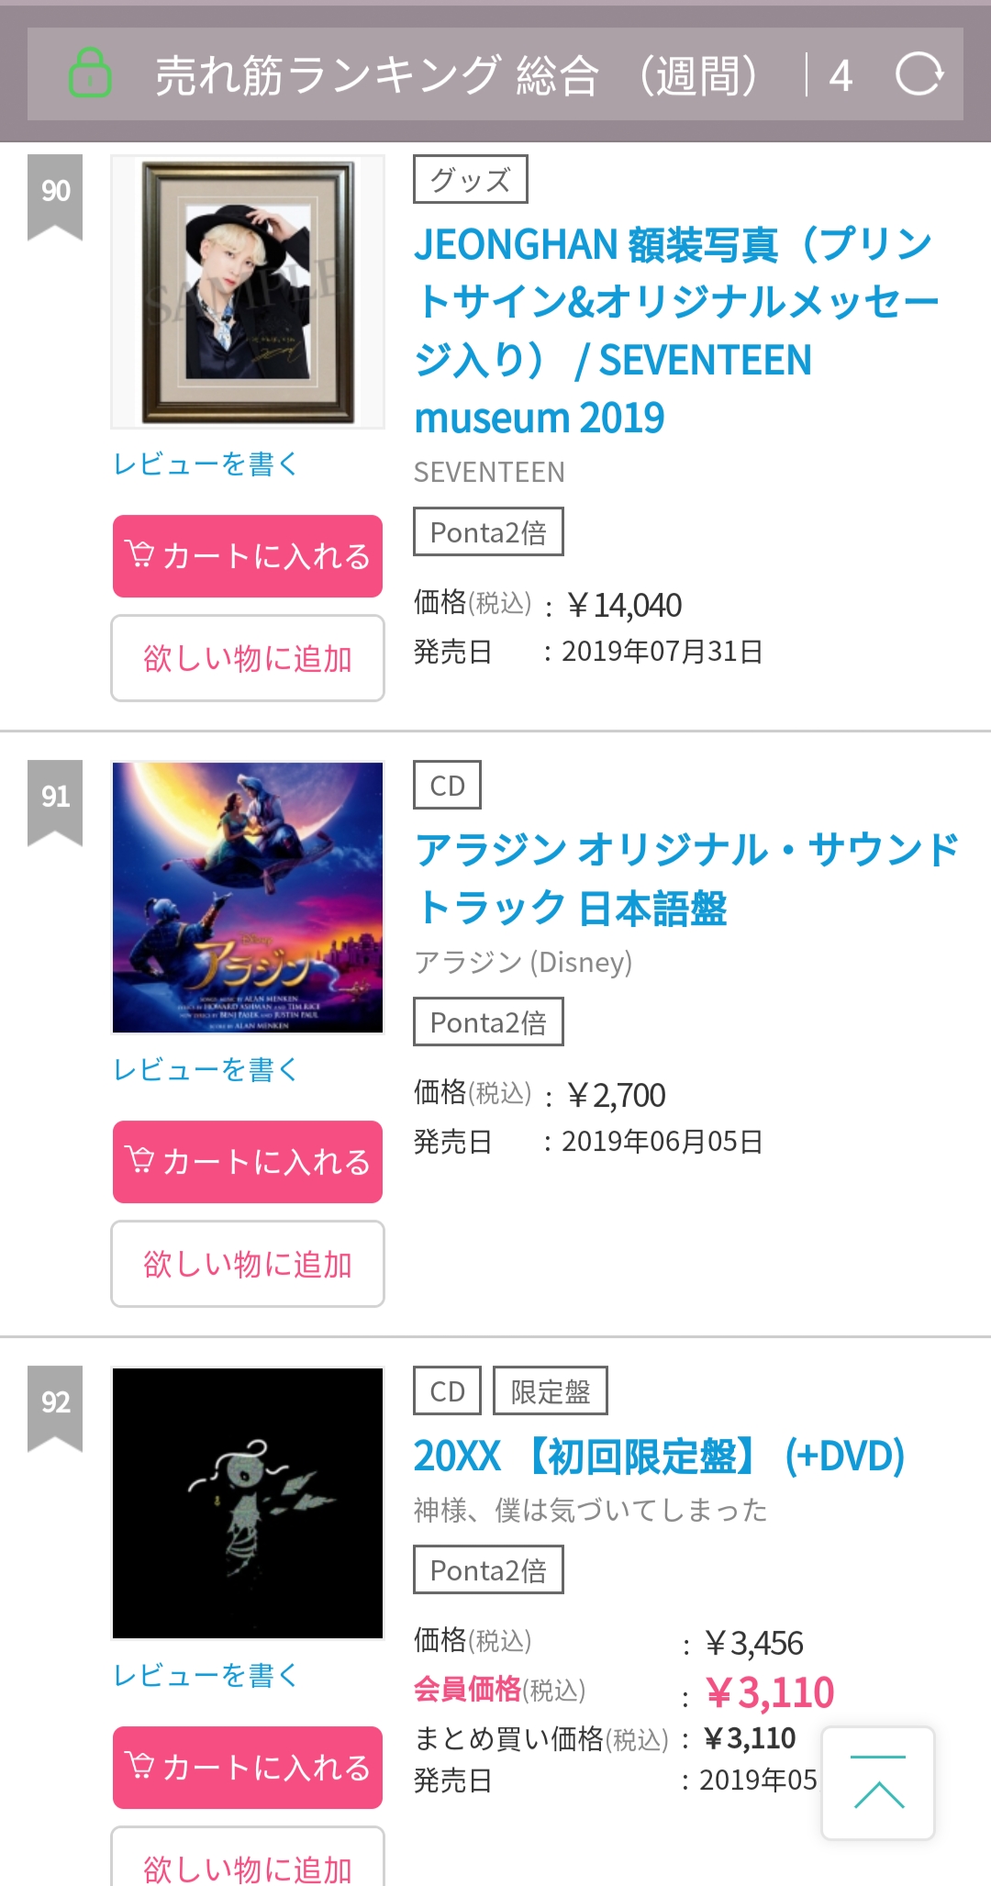Tap the rank 91 ribbon badge
This screenshot has height=1886, width=991.
[x=55, y=799]
